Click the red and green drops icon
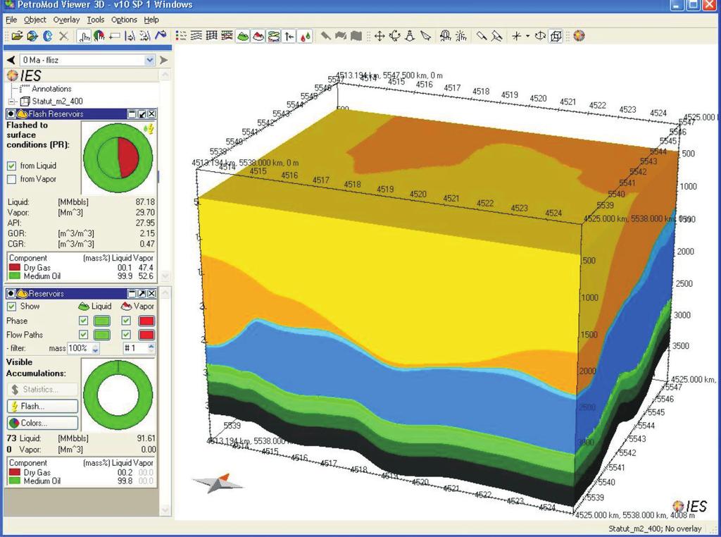Viewport: 721px width, 537px height. 304,37
